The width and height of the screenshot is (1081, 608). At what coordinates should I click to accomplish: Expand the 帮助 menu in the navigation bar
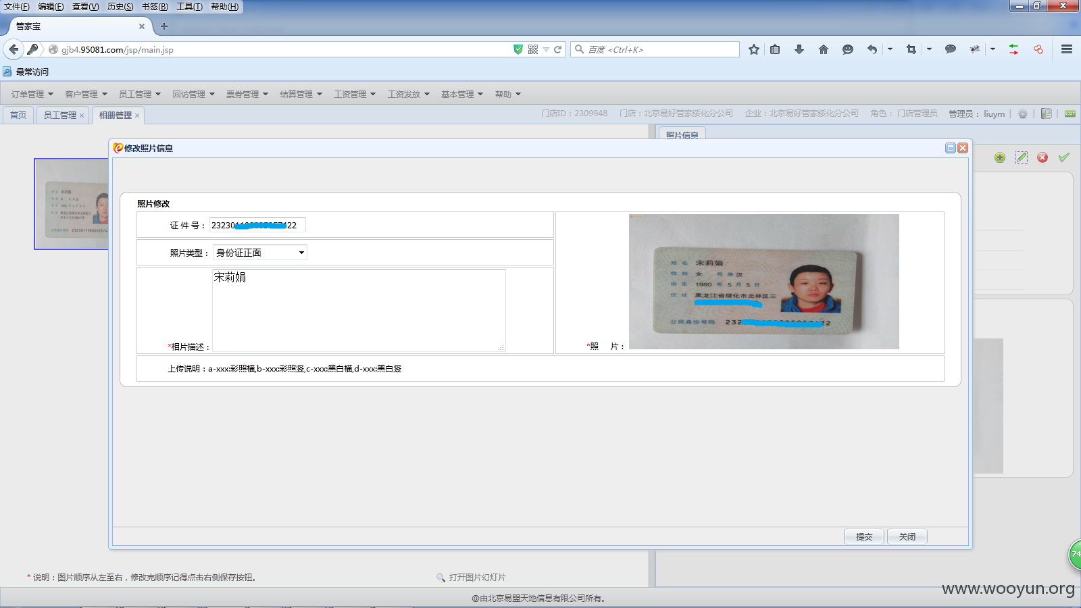(508, 94)
